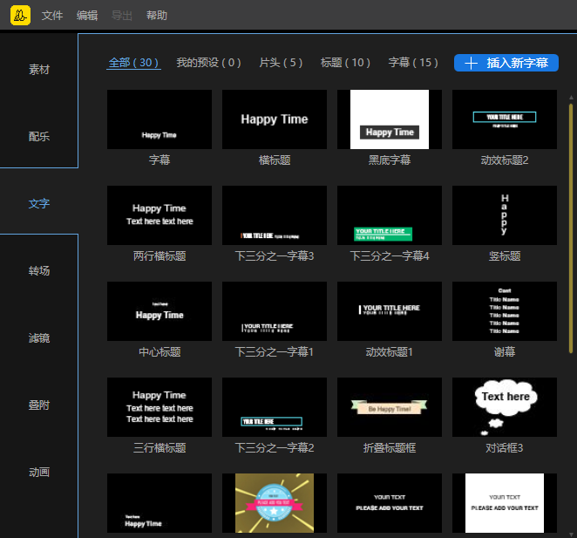577x538 pixels.
Task: Open the 帮助 menu
Action: 157,16
